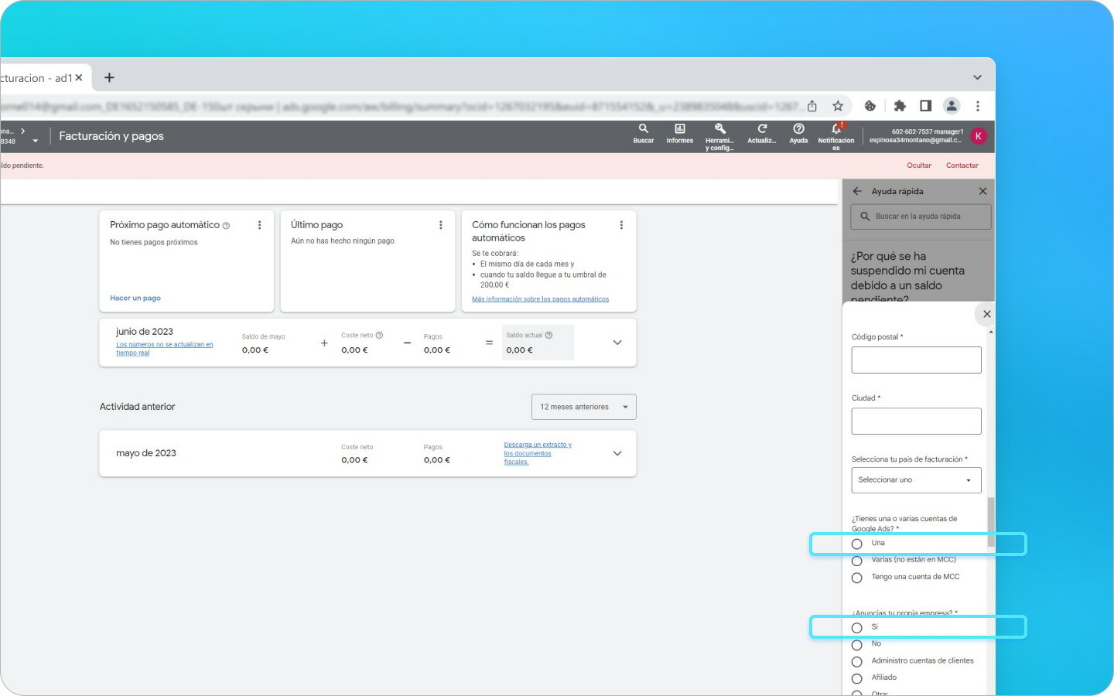Image resolution: width=1114 pixels, height=696 pixels.
Task: Open the browser tab search chevron
Action: pyautogui.click(x=977, y=77)
